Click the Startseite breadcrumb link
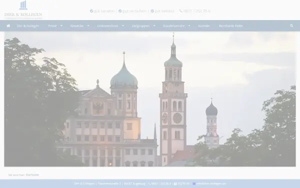 pyautogui.click(x=32, y=175)
